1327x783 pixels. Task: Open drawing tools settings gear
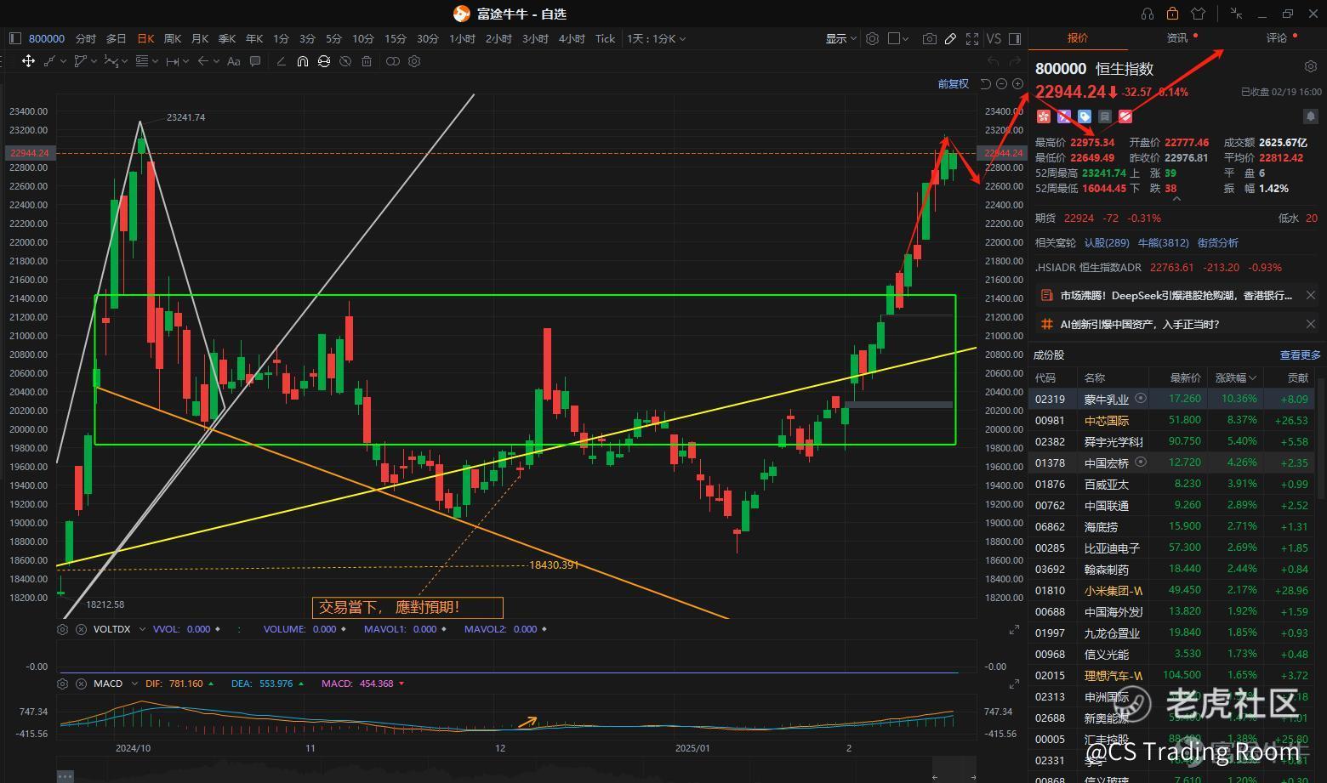(414, 61)
